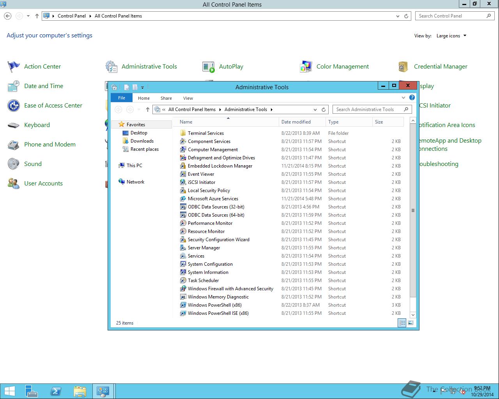Image resolution: width=499 pixels, height=399 pixels.
Task: Select Desktop in the Favorites pane
Action: click(139, 133)
